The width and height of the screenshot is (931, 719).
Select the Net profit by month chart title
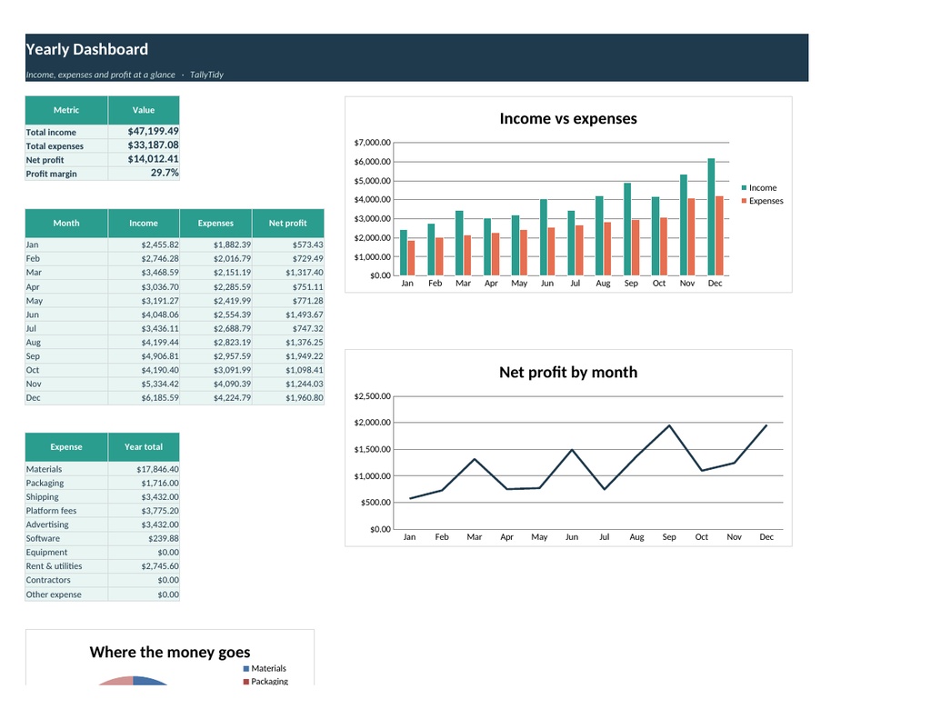[568, 373]
